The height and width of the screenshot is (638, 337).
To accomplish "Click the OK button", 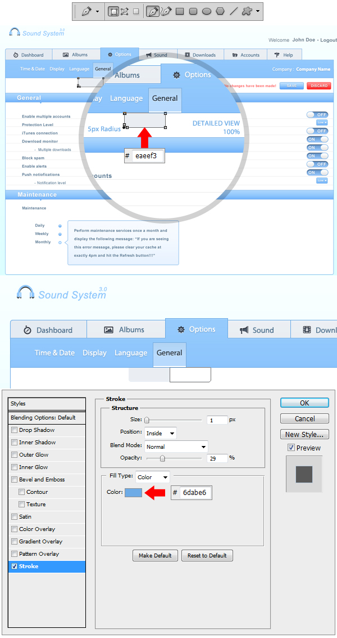I will click(x=304, y=403).
